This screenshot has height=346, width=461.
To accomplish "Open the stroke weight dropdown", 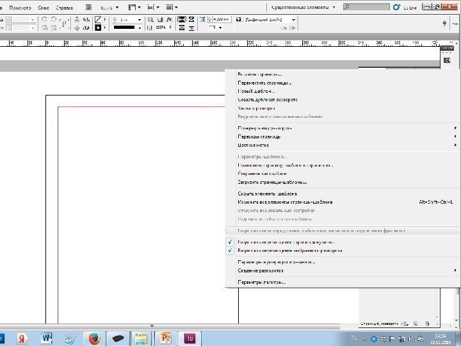I will [x=140, y=20].
